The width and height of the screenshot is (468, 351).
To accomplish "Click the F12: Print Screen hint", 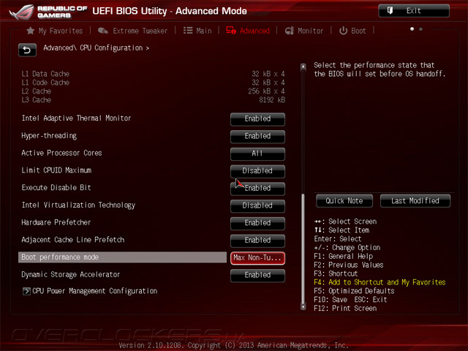I will (x=345, y=309).
